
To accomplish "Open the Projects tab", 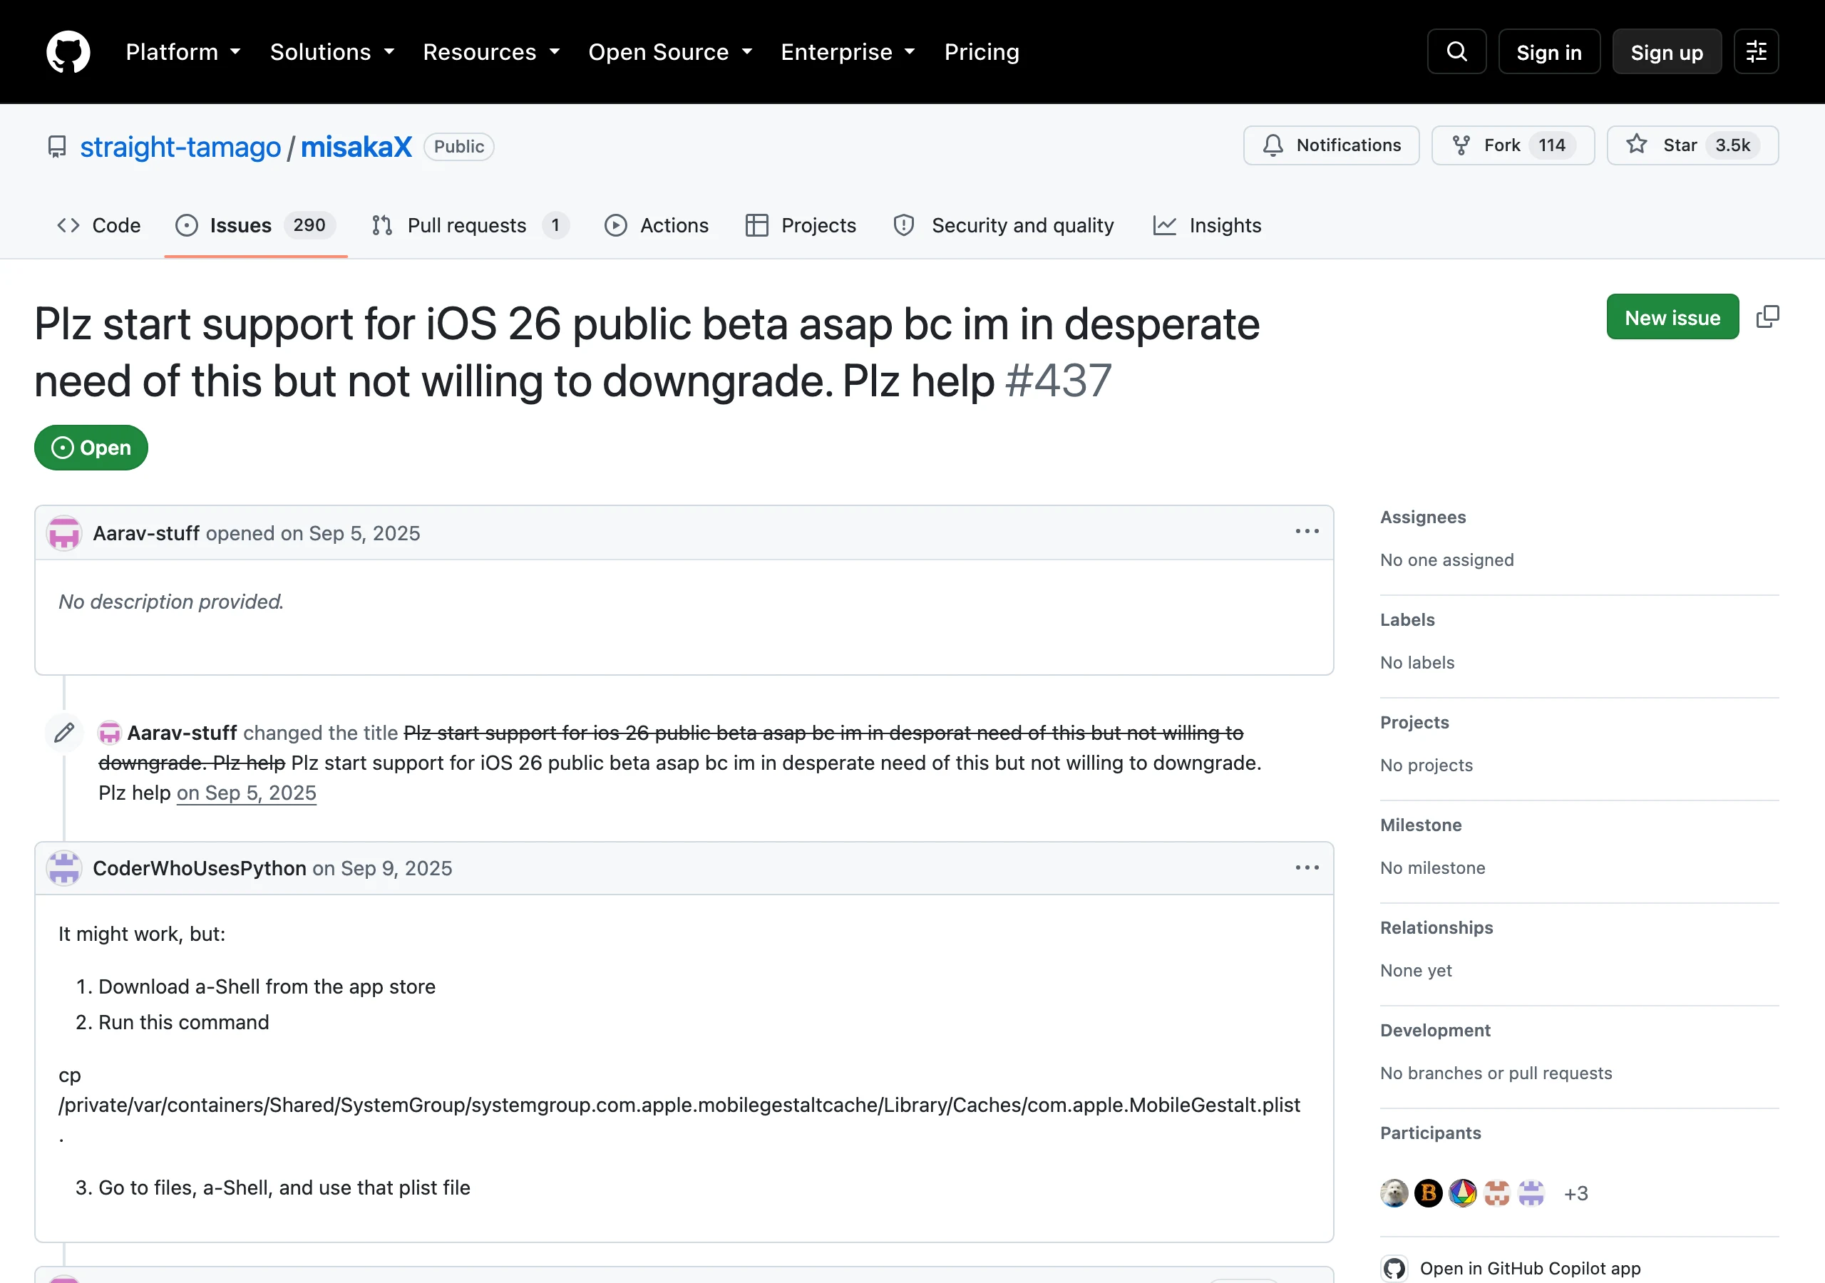I will point(801,226).
